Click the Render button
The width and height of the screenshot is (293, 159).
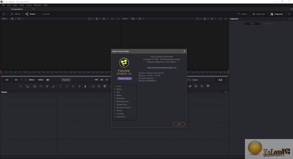click(66, 80)
